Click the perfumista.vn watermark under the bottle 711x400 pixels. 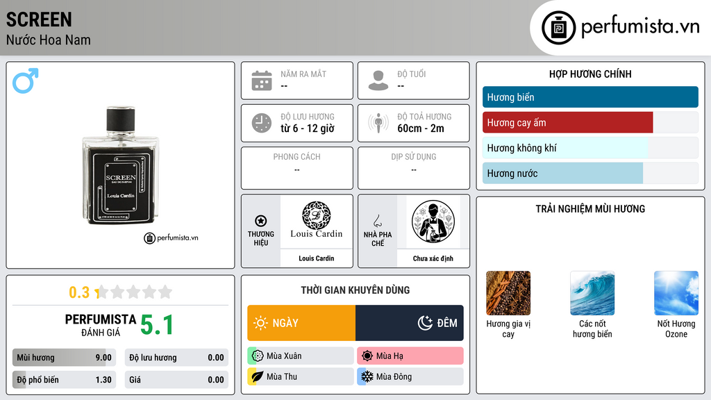(x=171, y=237)
